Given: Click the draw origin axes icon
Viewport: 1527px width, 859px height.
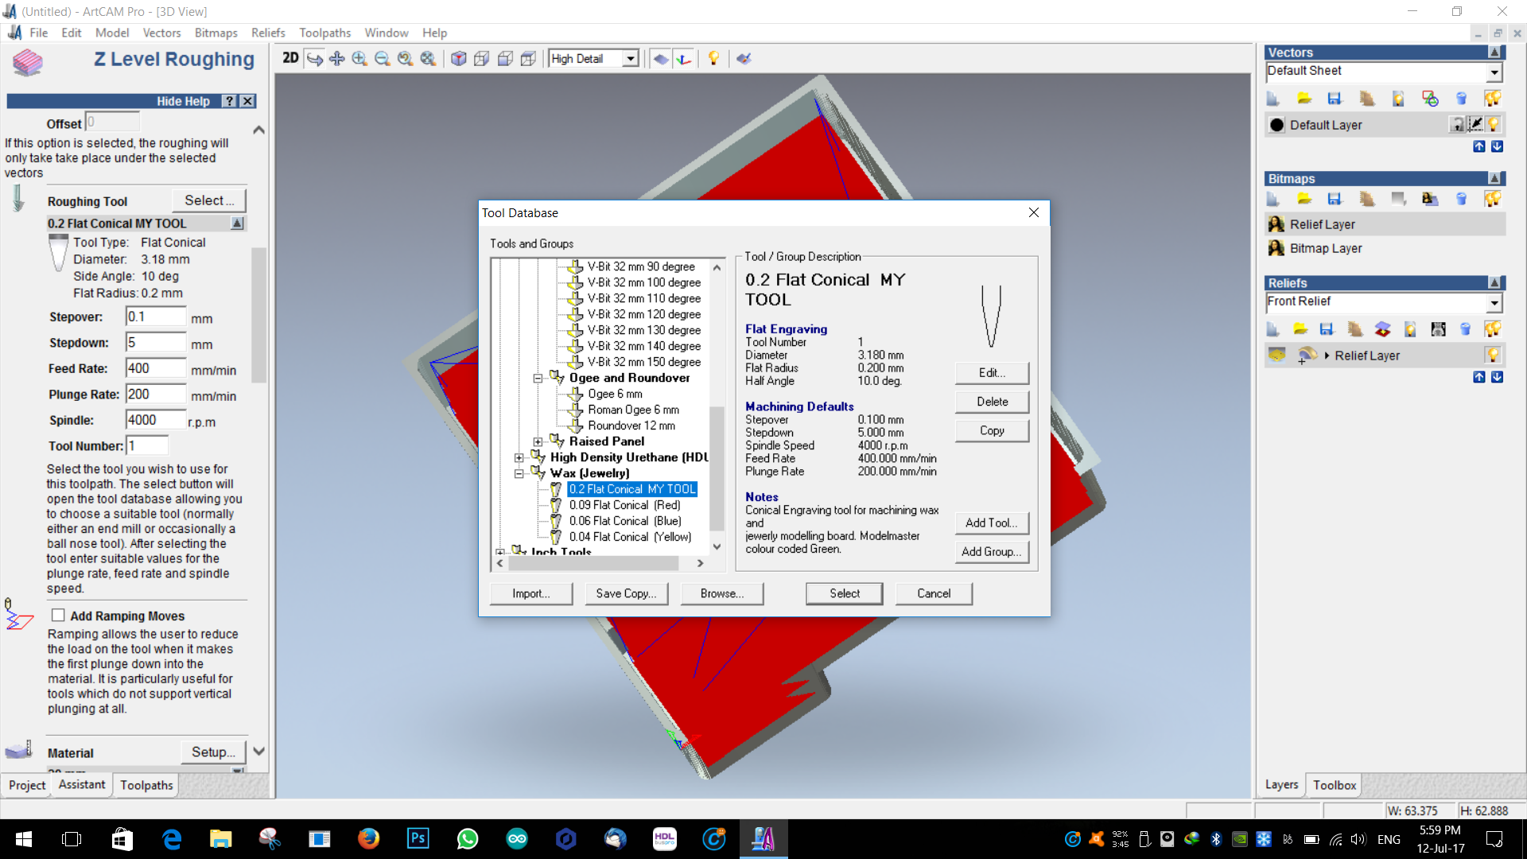Looking at the screenshot, I should pyautogui.click(x=684, y=58).
